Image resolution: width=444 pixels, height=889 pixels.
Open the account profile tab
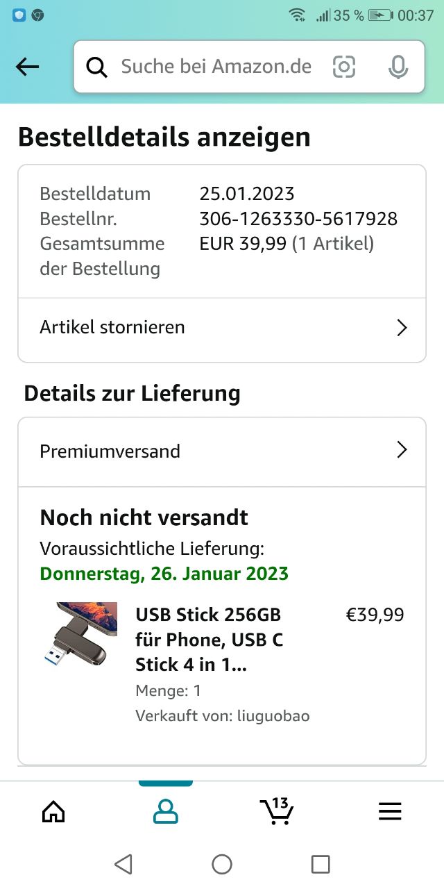(165, 811)
